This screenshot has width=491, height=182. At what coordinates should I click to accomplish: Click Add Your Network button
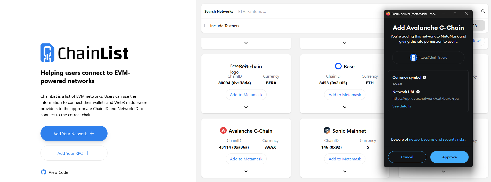point(74,133)
